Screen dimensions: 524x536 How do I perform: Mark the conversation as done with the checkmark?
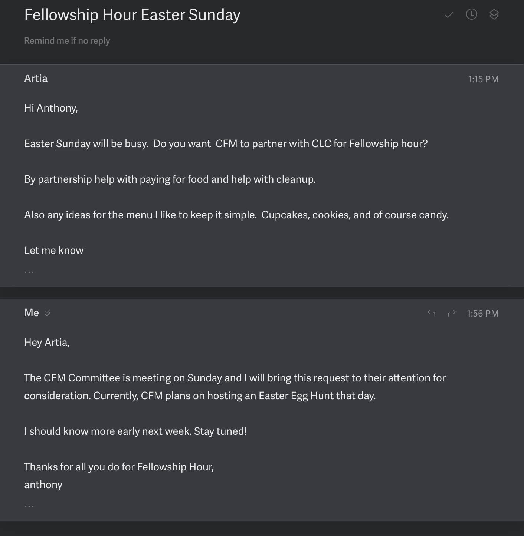[449, 15]
